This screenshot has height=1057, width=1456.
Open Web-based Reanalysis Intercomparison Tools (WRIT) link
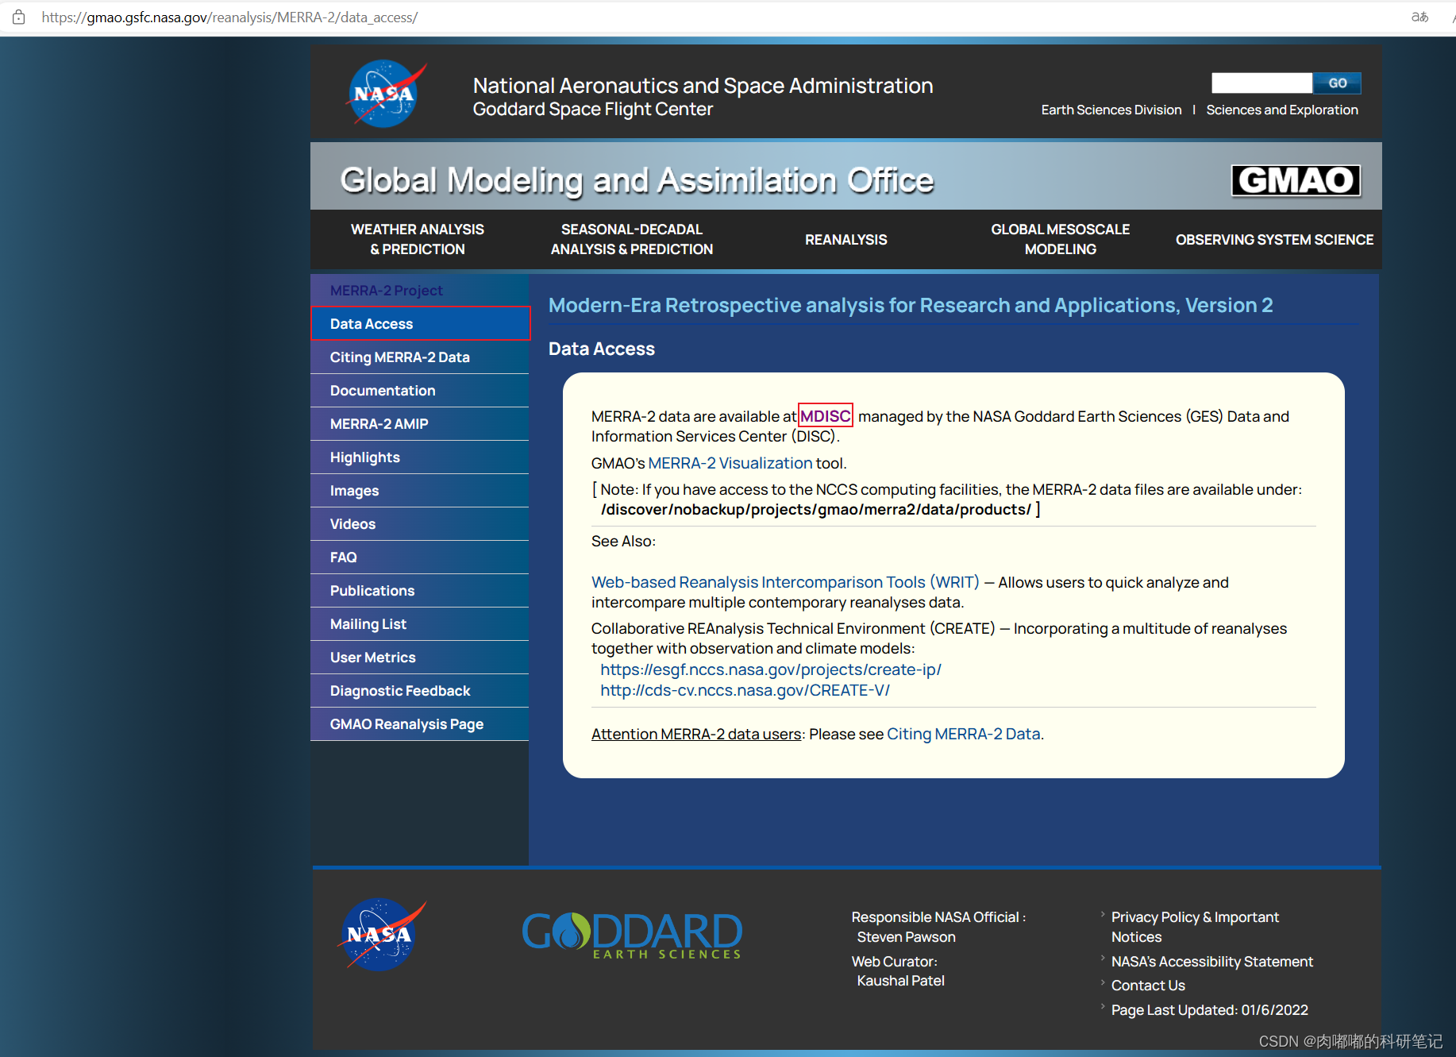pyautogui.click(x=785, y=582)
